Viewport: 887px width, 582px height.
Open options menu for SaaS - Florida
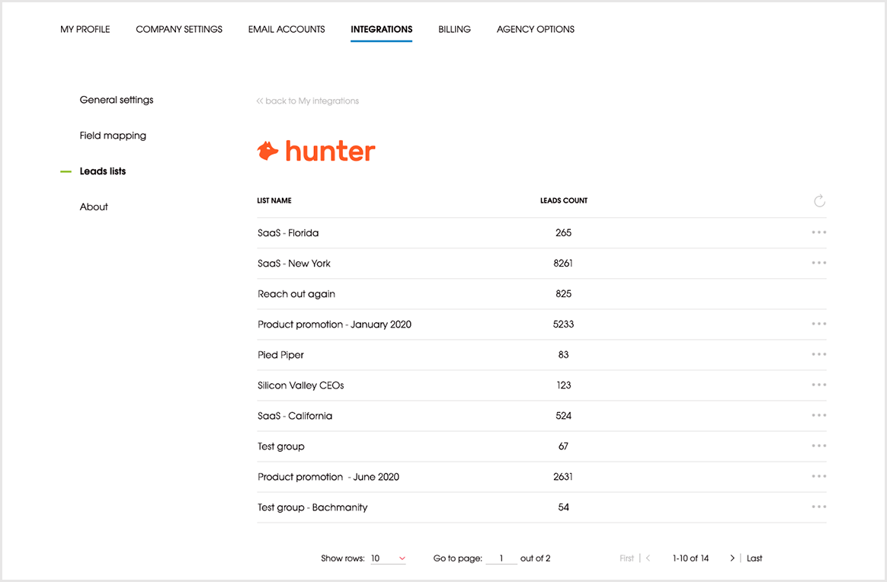(x=819, y=232)
